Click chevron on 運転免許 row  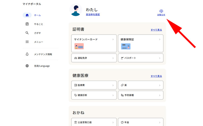113,58
